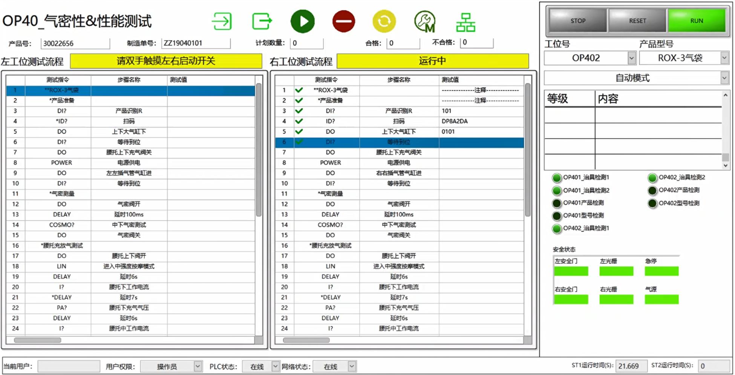Open the green network topology icon
This screenshot has width=735, height=375.
point(465,22)
